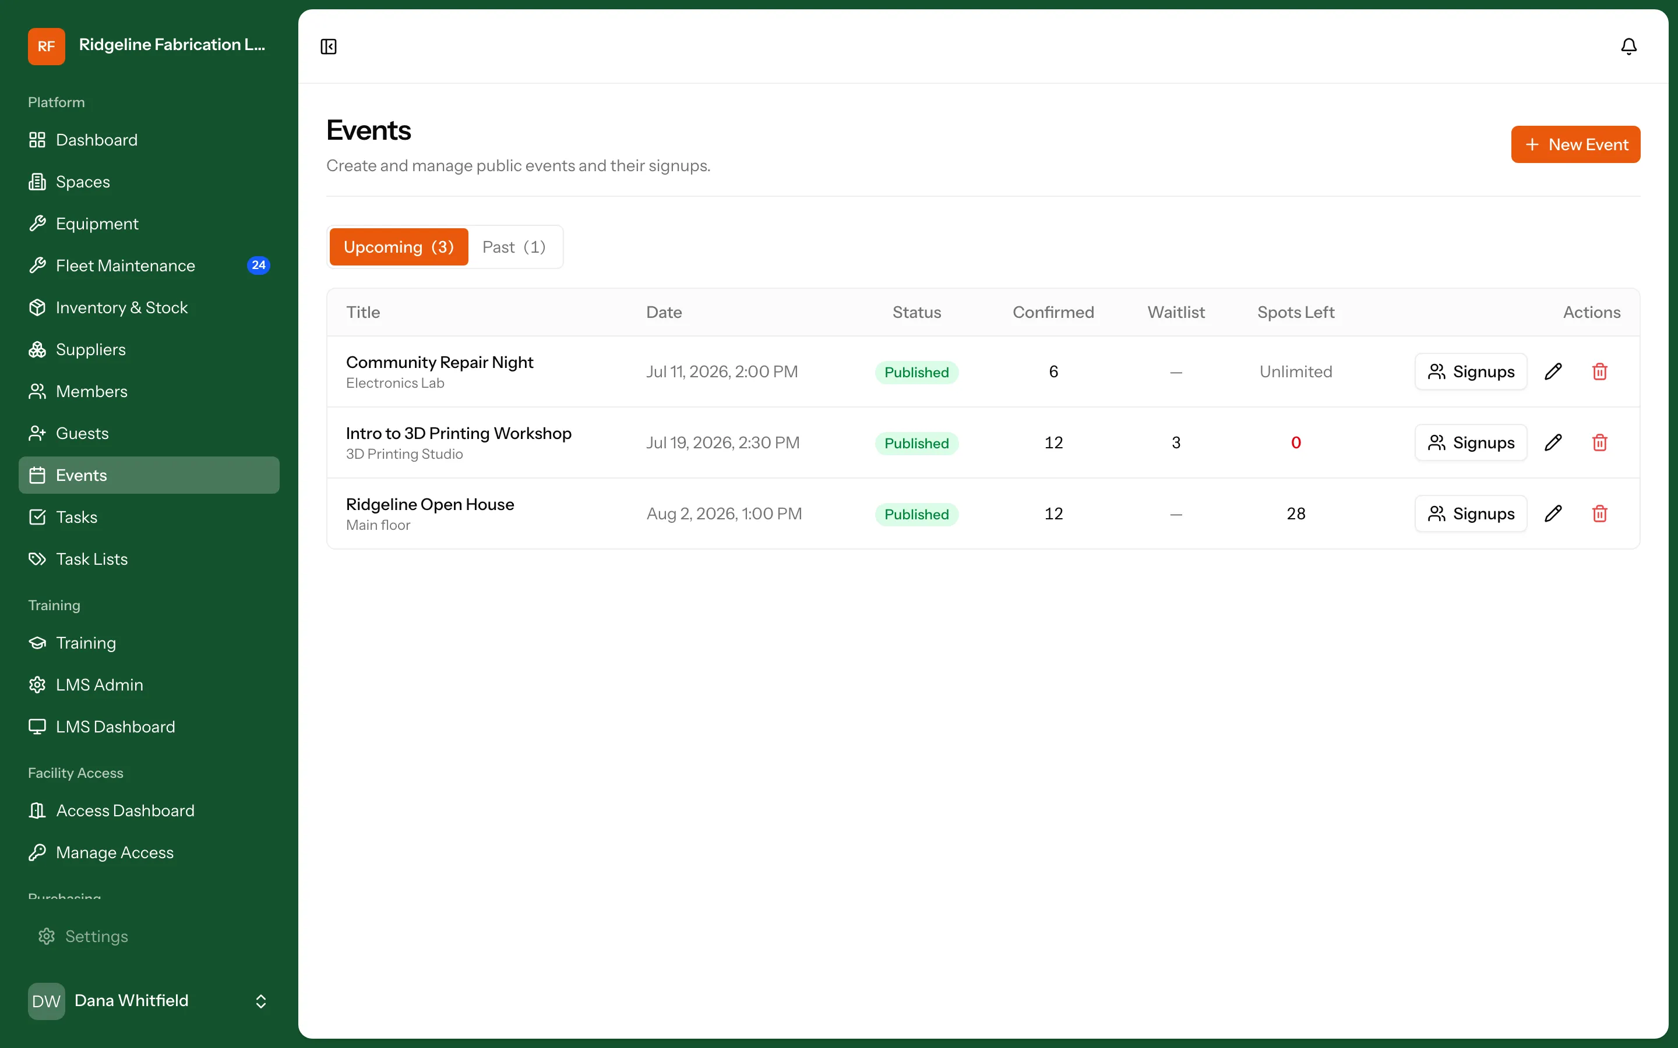Image resolution: width=1678 pixels, height=1048 pixels.
Task: Navigate to Task Lists
Action: pyautogui.click(x=149, y=560)
